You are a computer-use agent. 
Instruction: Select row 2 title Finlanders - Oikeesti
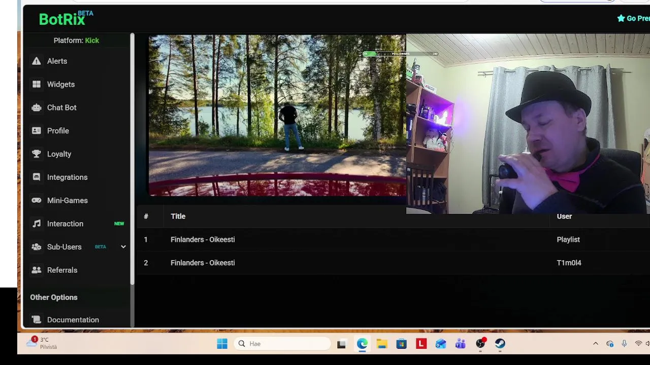[x=203, y=263]
